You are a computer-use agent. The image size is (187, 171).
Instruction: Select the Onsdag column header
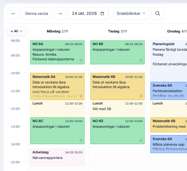coord(177,31)
